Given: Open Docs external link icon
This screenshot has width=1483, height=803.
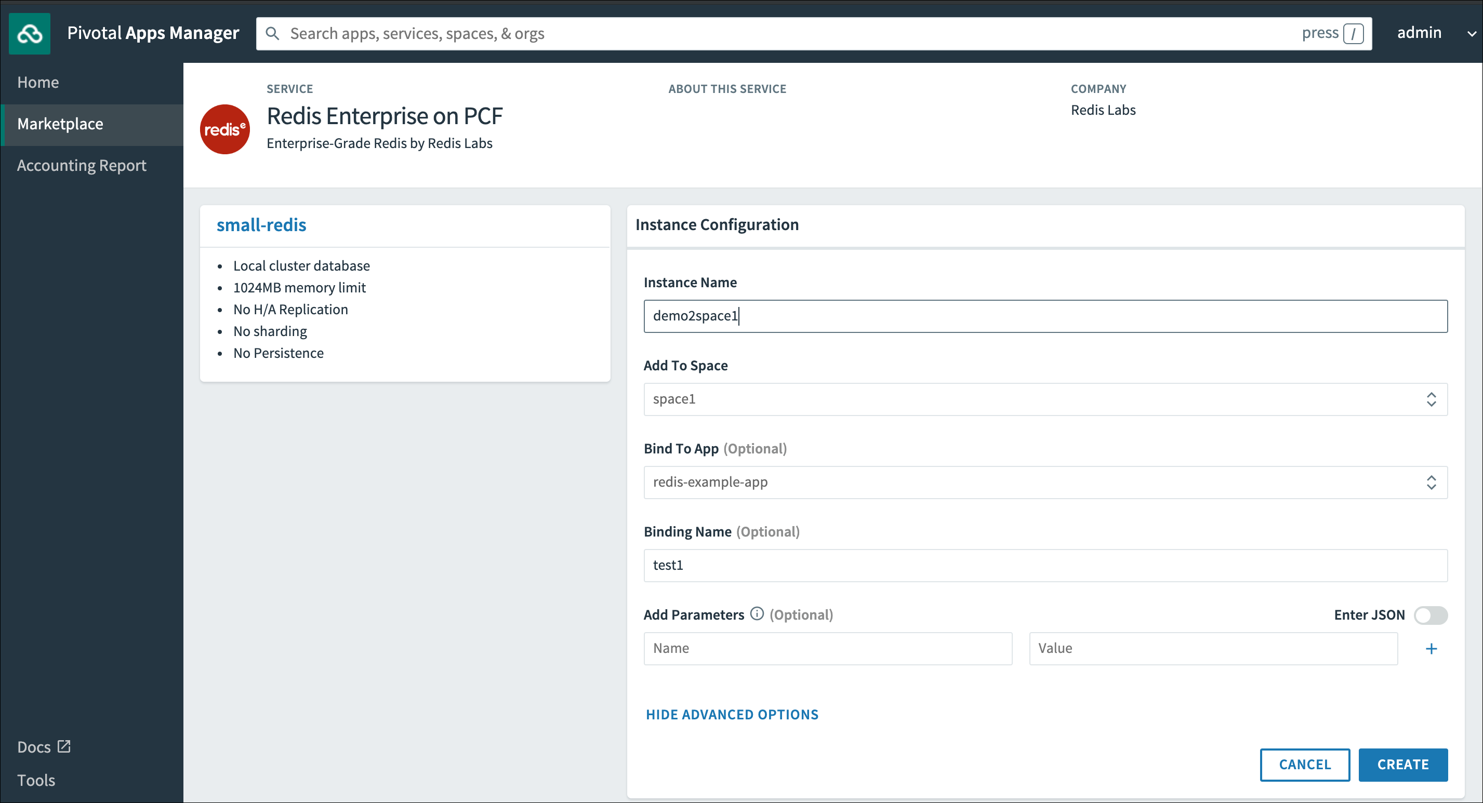Looking at the screenshot, I should [64, 746].
